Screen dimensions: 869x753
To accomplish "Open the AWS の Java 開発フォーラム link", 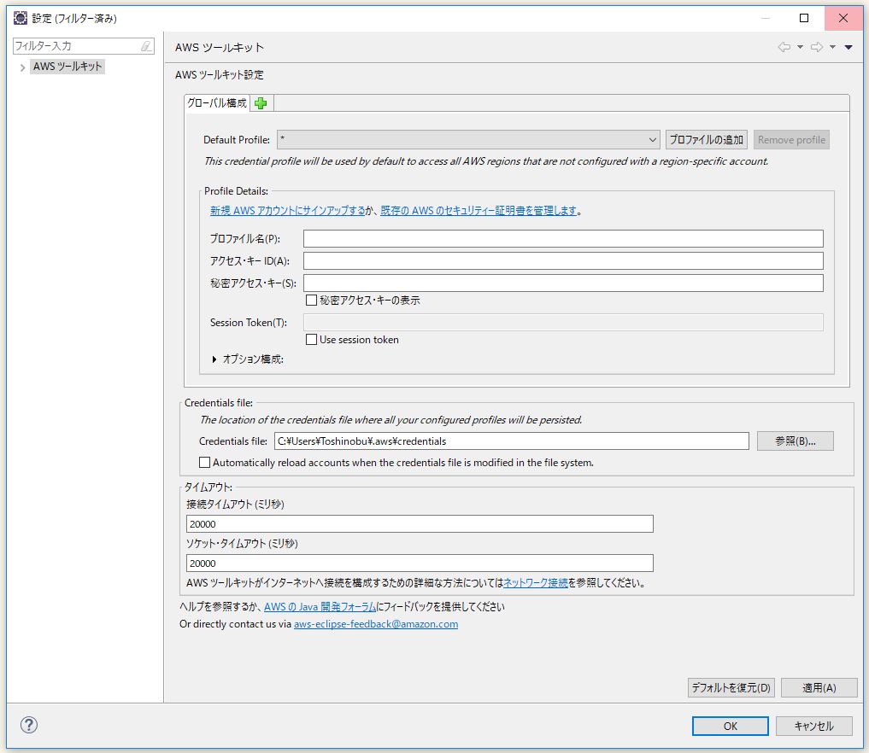I will point(320,607).
